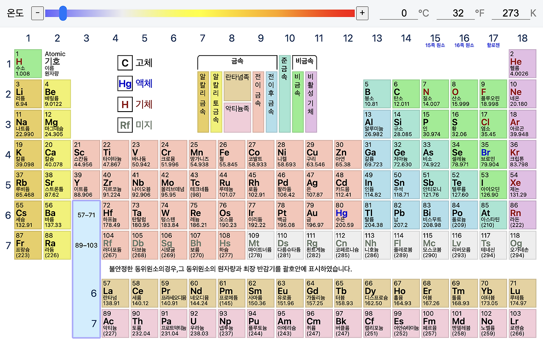Viewport: 543px width, 345px height.
Task: Decrease temperature with the minus button
Action: (x=37, y=13)
